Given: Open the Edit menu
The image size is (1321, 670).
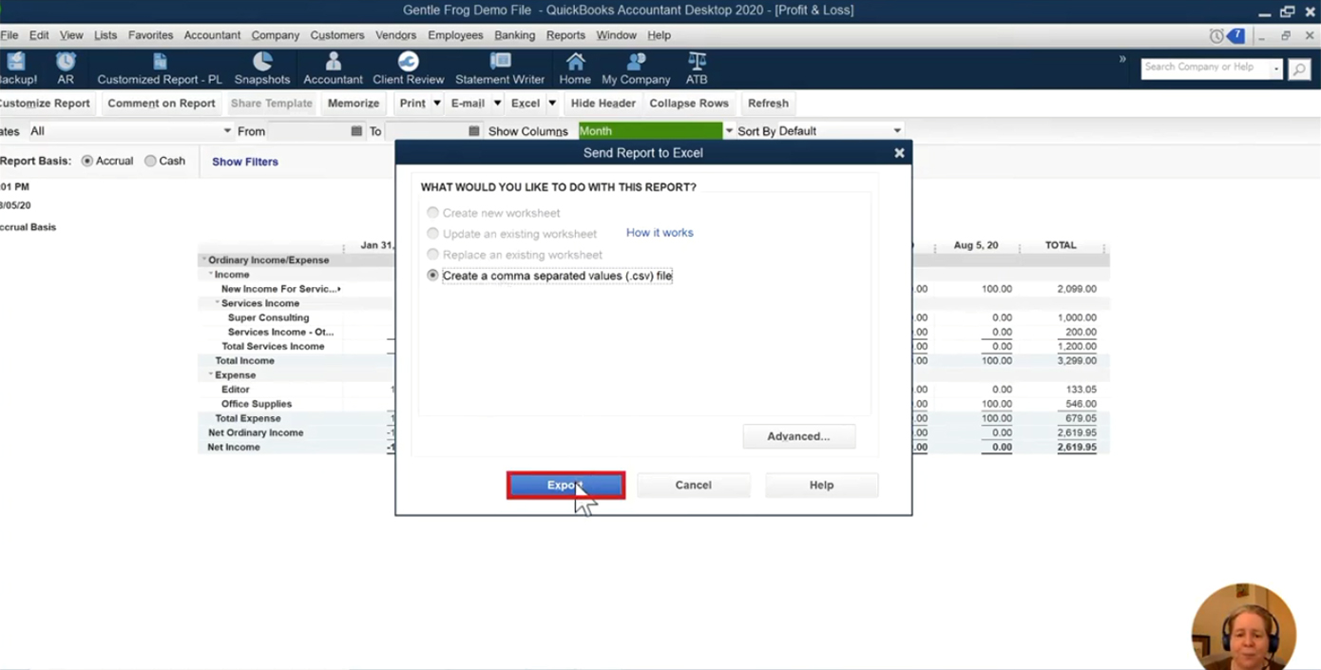Looking at the screenshot, I should pos(39,35).
